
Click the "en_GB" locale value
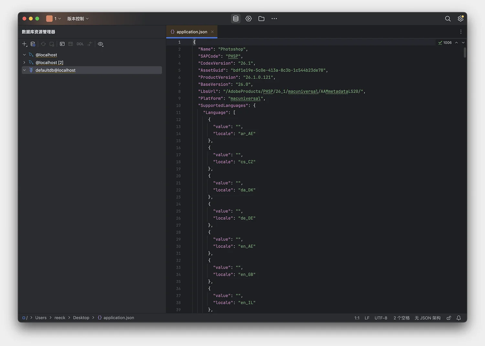tap(247, 275)
